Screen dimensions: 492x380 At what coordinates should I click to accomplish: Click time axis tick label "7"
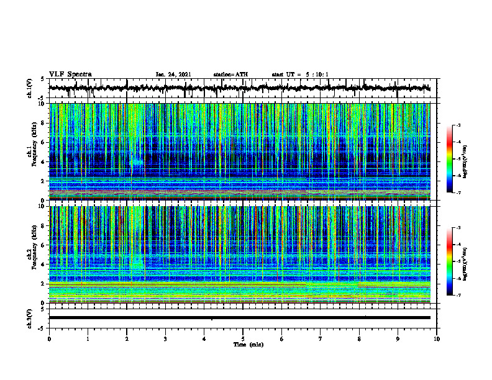(x=321, y=339)
